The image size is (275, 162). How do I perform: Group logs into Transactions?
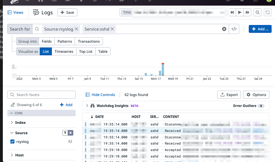pyautogui.click(x=89, y=41)
